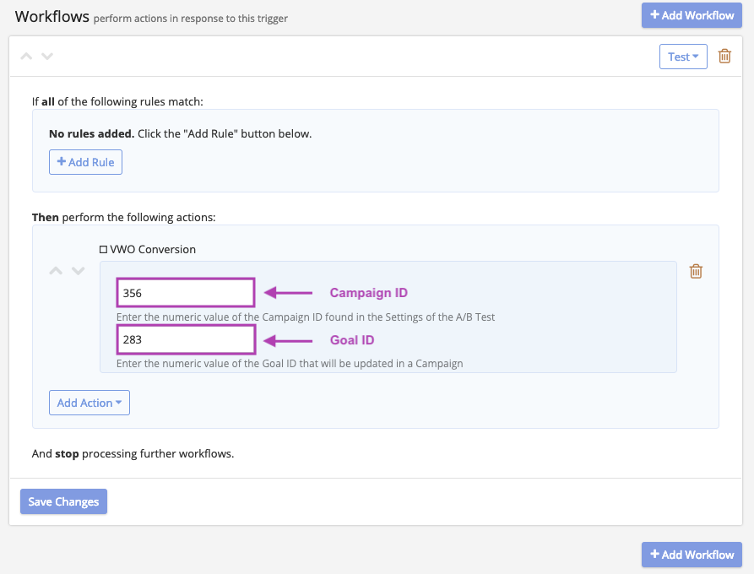This screenshot has width=754, height=574.
Task: Click the purple Campaign ID annotation label
Action: tap(368, 293)
